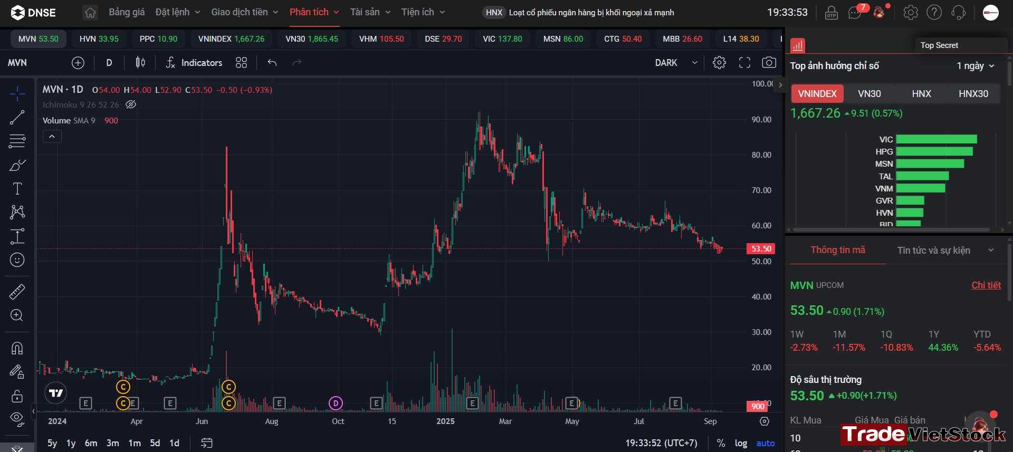The image size is (1013, 452).
Task: Expand the Tài sản dropdown
Action: pos(370,12)
